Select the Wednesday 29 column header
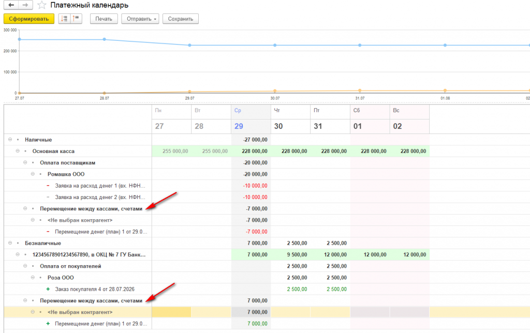This screenshot has height=333, width=530. coord(251,119)
